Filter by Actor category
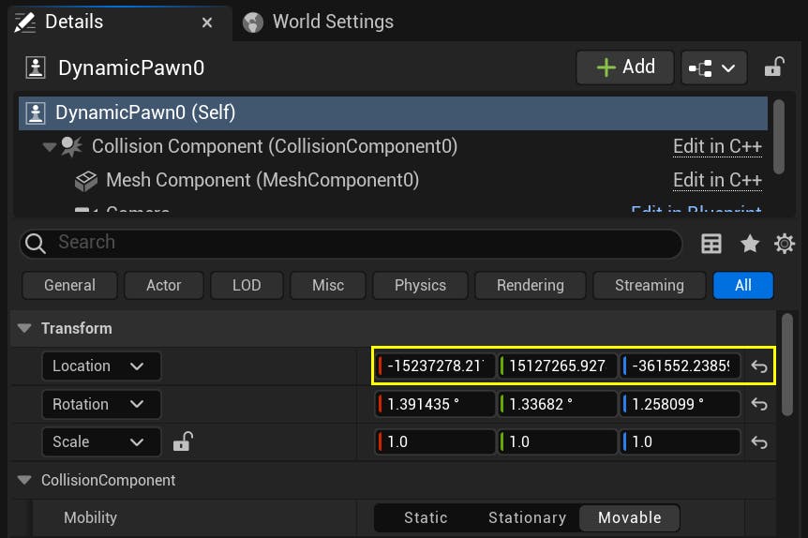The width and height of the screenshot is (808, 538). pyautogui.click(x=163, y=286)
